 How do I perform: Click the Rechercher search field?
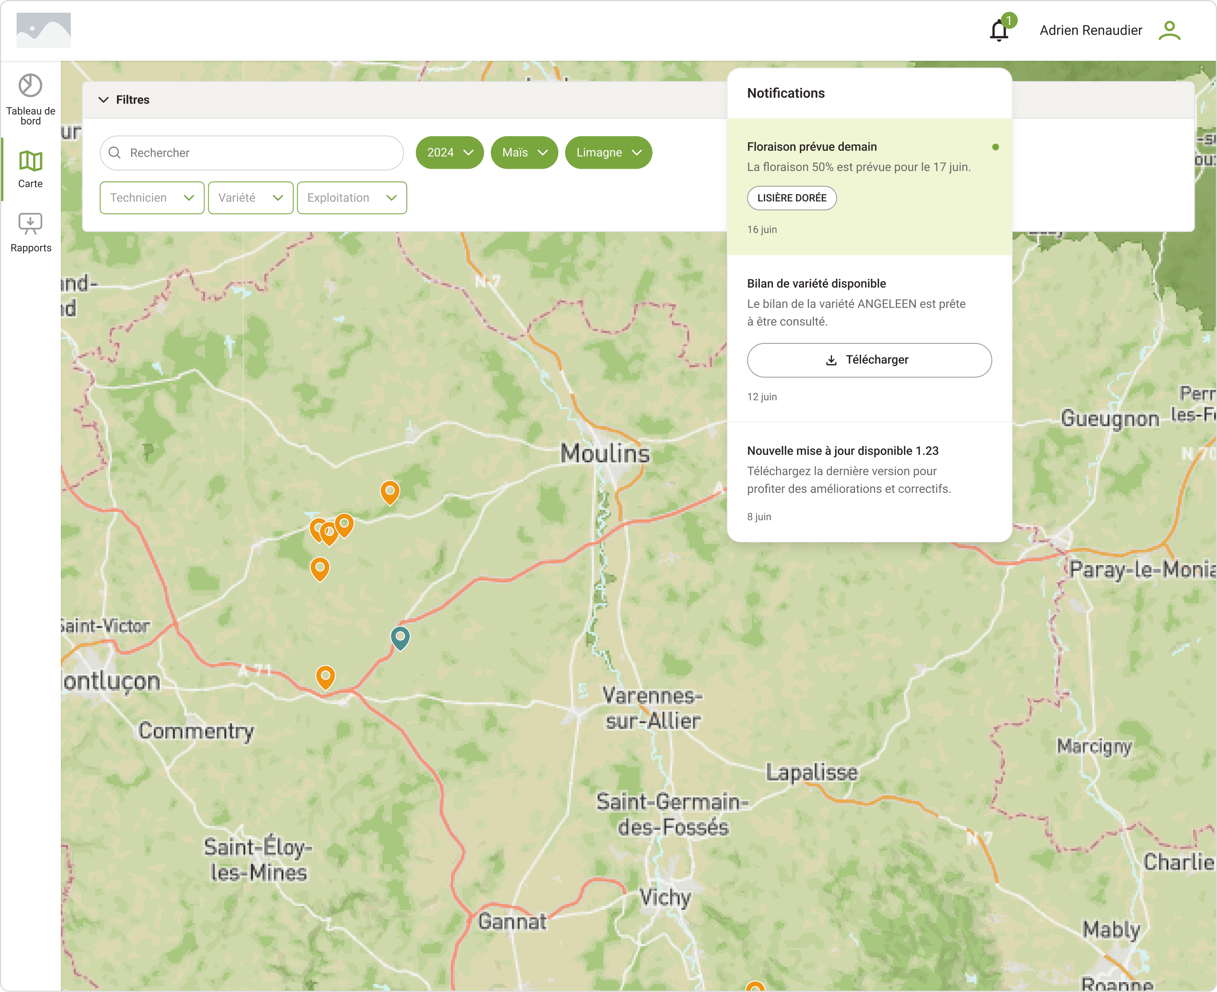pos(252,153)
